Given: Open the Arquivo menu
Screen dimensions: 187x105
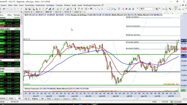Looking at the screenshot, I should coord(4,5).
